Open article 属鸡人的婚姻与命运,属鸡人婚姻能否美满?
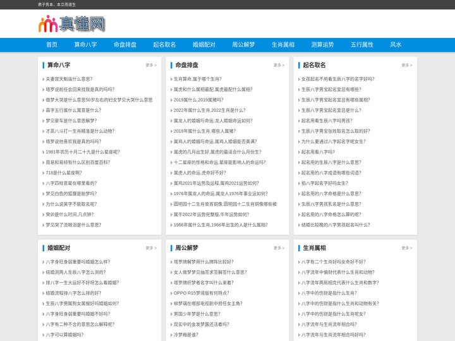 (215, 141)
